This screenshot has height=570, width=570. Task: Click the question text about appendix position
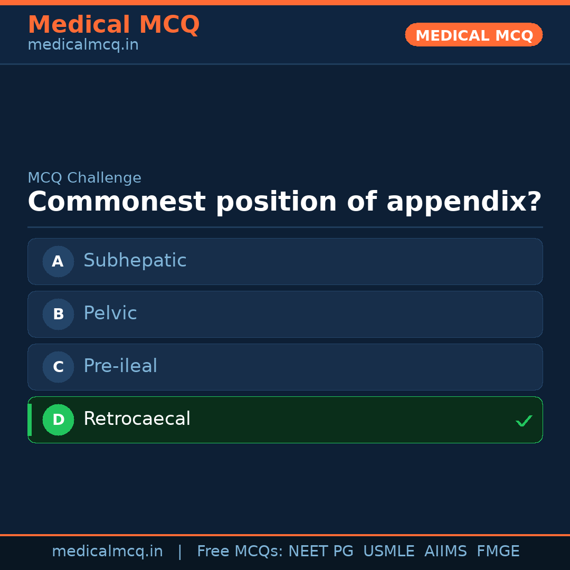tap(284, 202)
